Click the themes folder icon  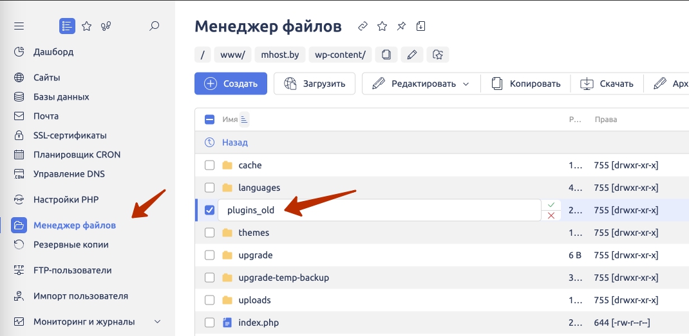(227, 233)
